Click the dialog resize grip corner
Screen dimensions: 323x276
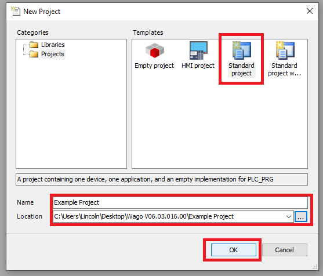coord(315,267)
